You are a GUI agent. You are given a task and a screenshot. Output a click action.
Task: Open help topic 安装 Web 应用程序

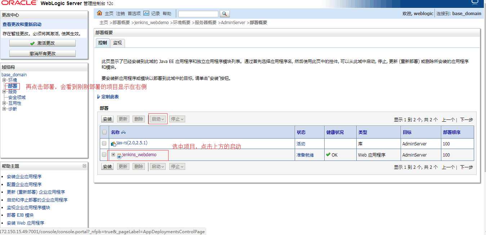pos(26,223)
